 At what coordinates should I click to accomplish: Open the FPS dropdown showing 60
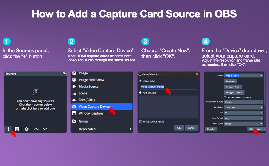[243, 113]
